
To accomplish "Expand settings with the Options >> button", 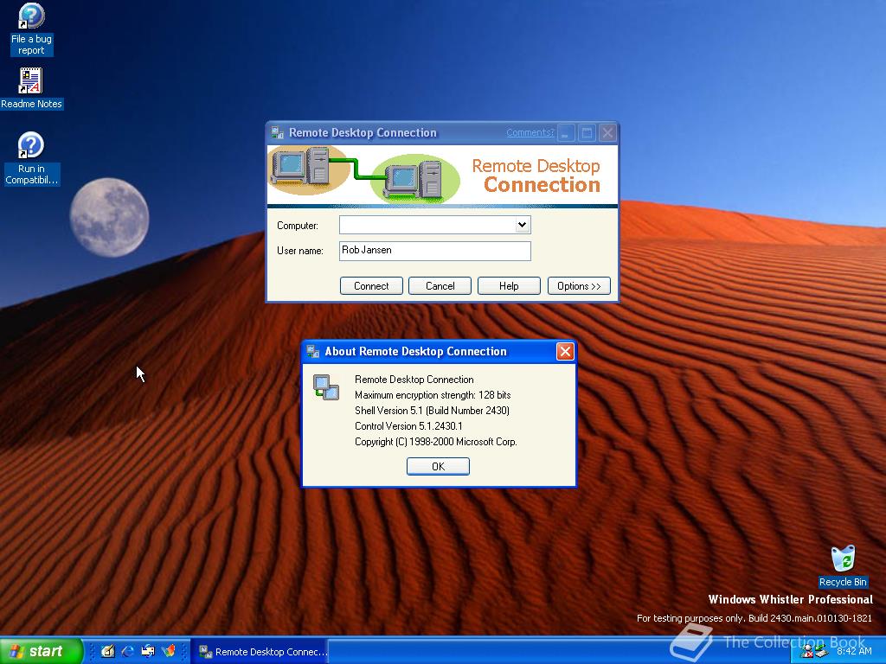I will pos(579,286).
